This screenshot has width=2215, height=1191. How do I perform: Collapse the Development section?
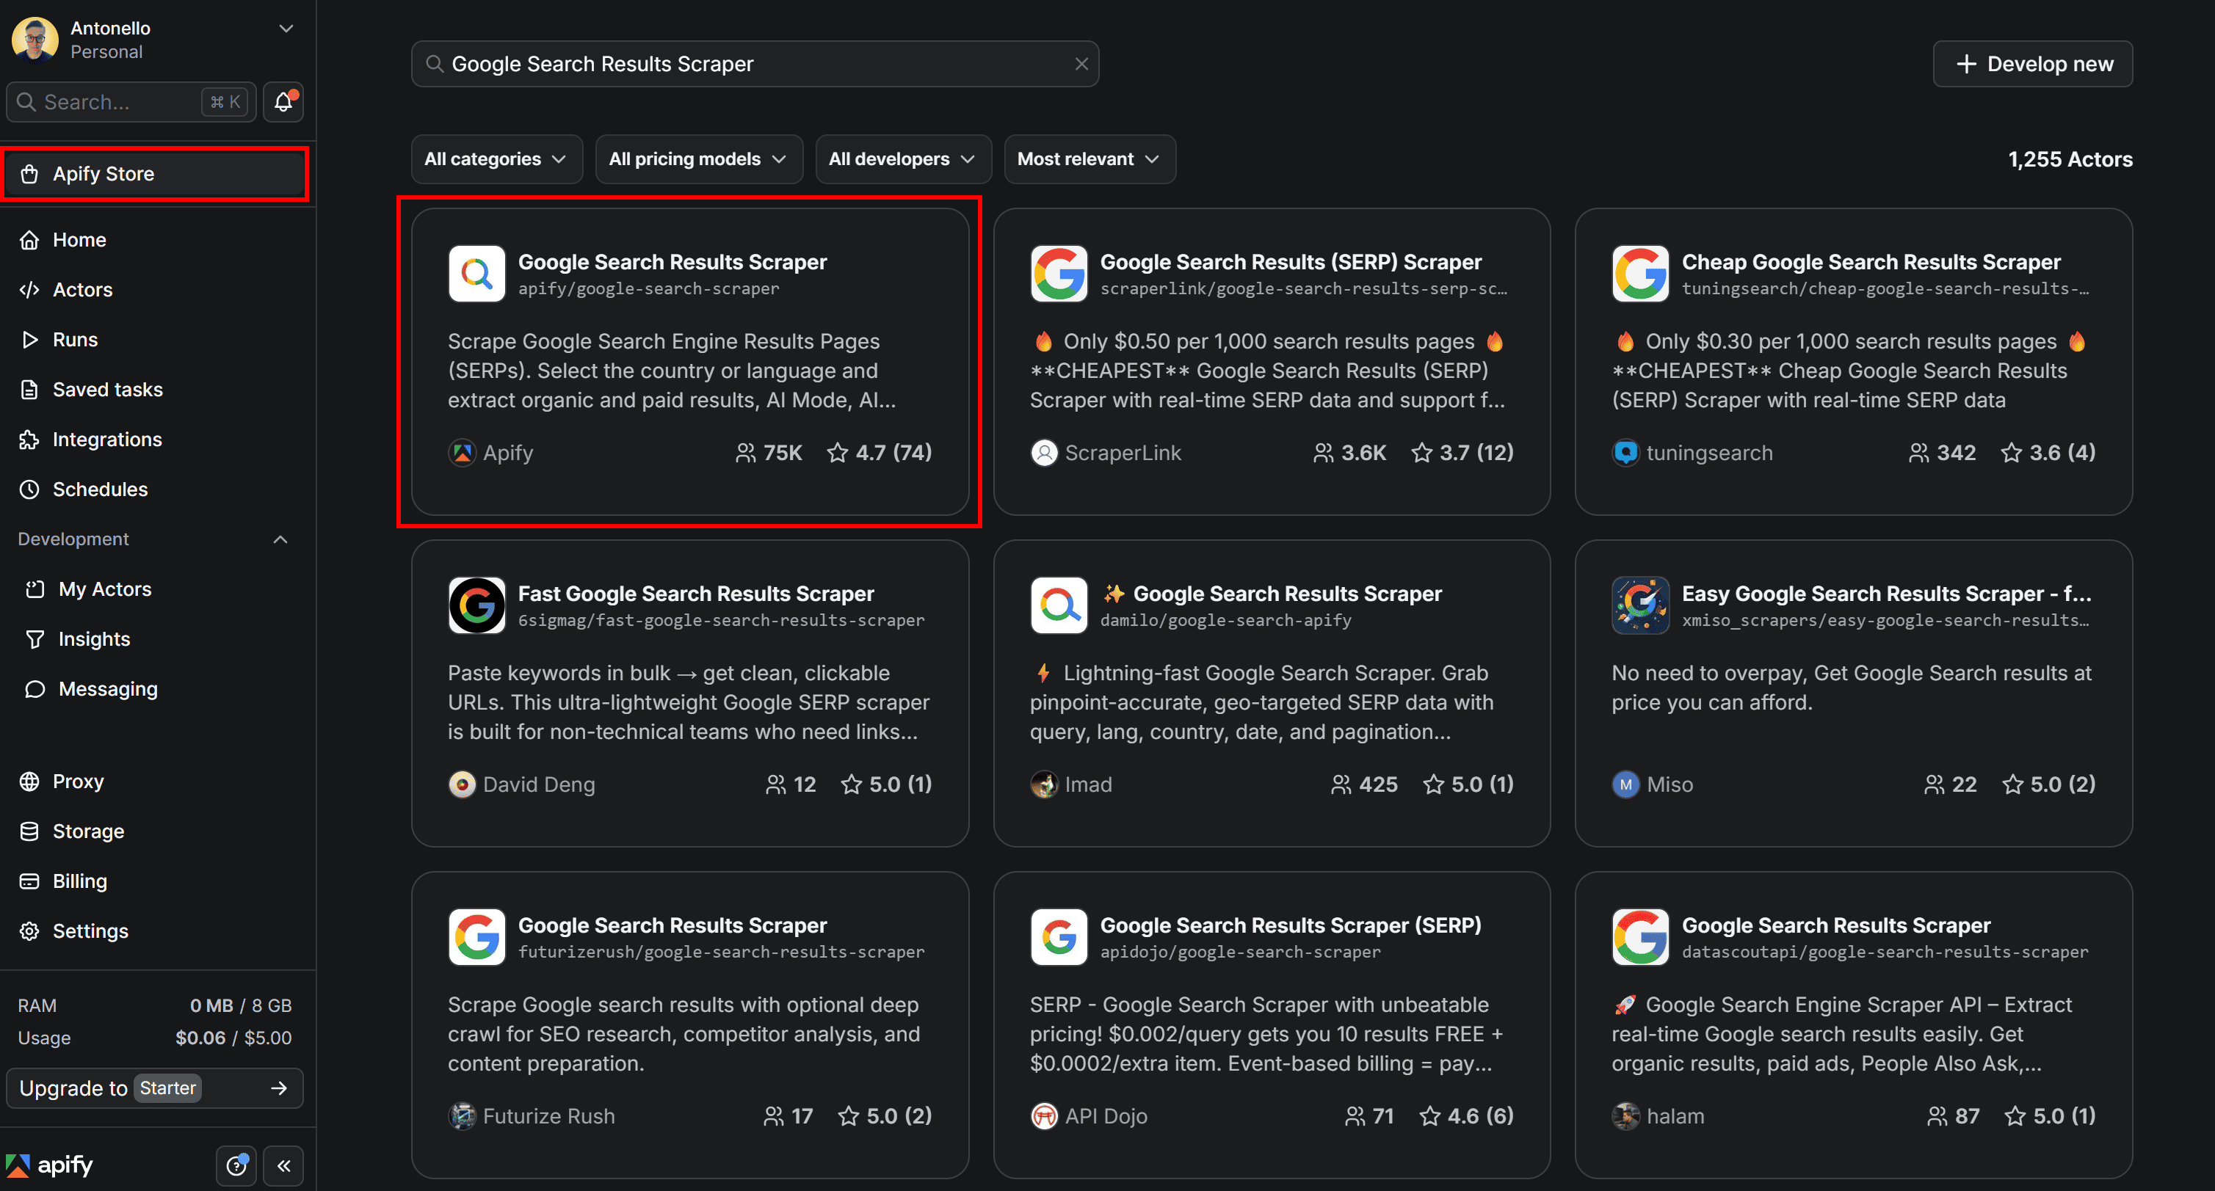click(x=280, y=539)
